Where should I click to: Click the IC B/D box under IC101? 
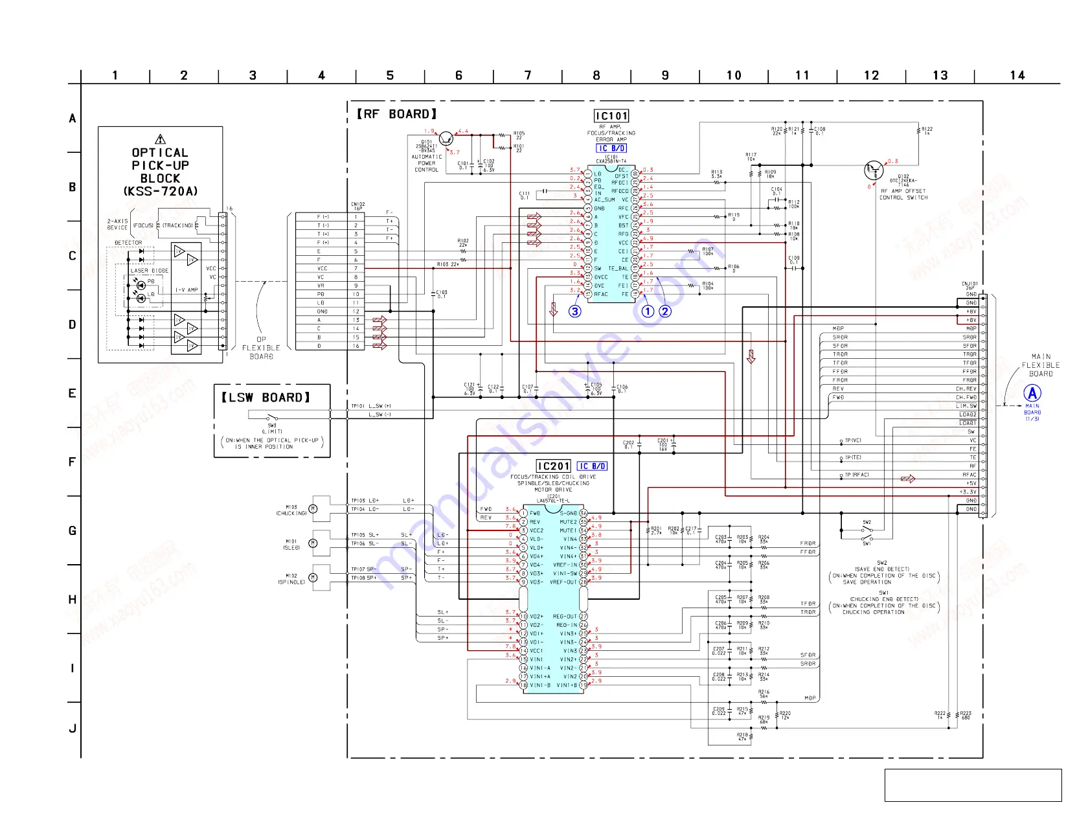pos(611,148)
